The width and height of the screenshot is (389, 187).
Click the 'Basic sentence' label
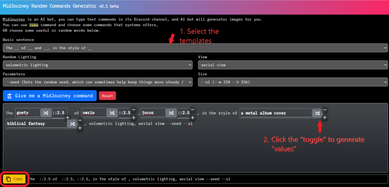[18, 40]
